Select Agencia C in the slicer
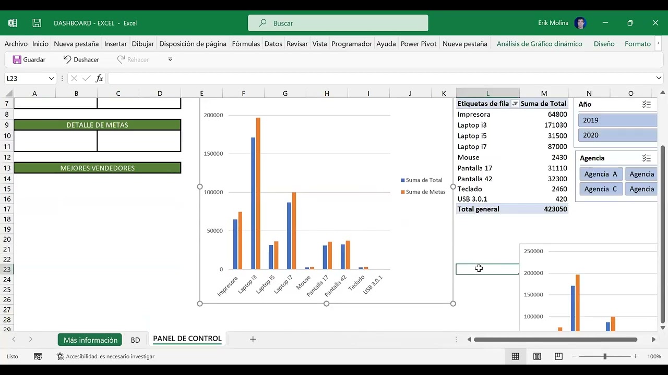668x375 pixels. 601,189
